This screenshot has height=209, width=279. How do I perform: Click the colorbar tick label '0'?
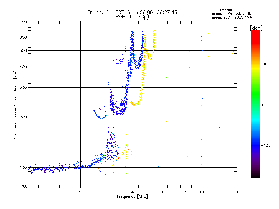click(x=261, y=105)
